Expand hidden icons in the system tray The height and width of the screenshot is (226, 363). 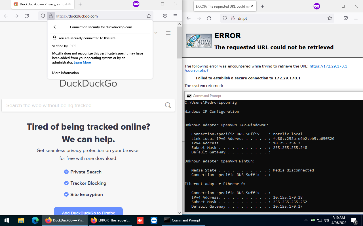(x=306, y=221)
